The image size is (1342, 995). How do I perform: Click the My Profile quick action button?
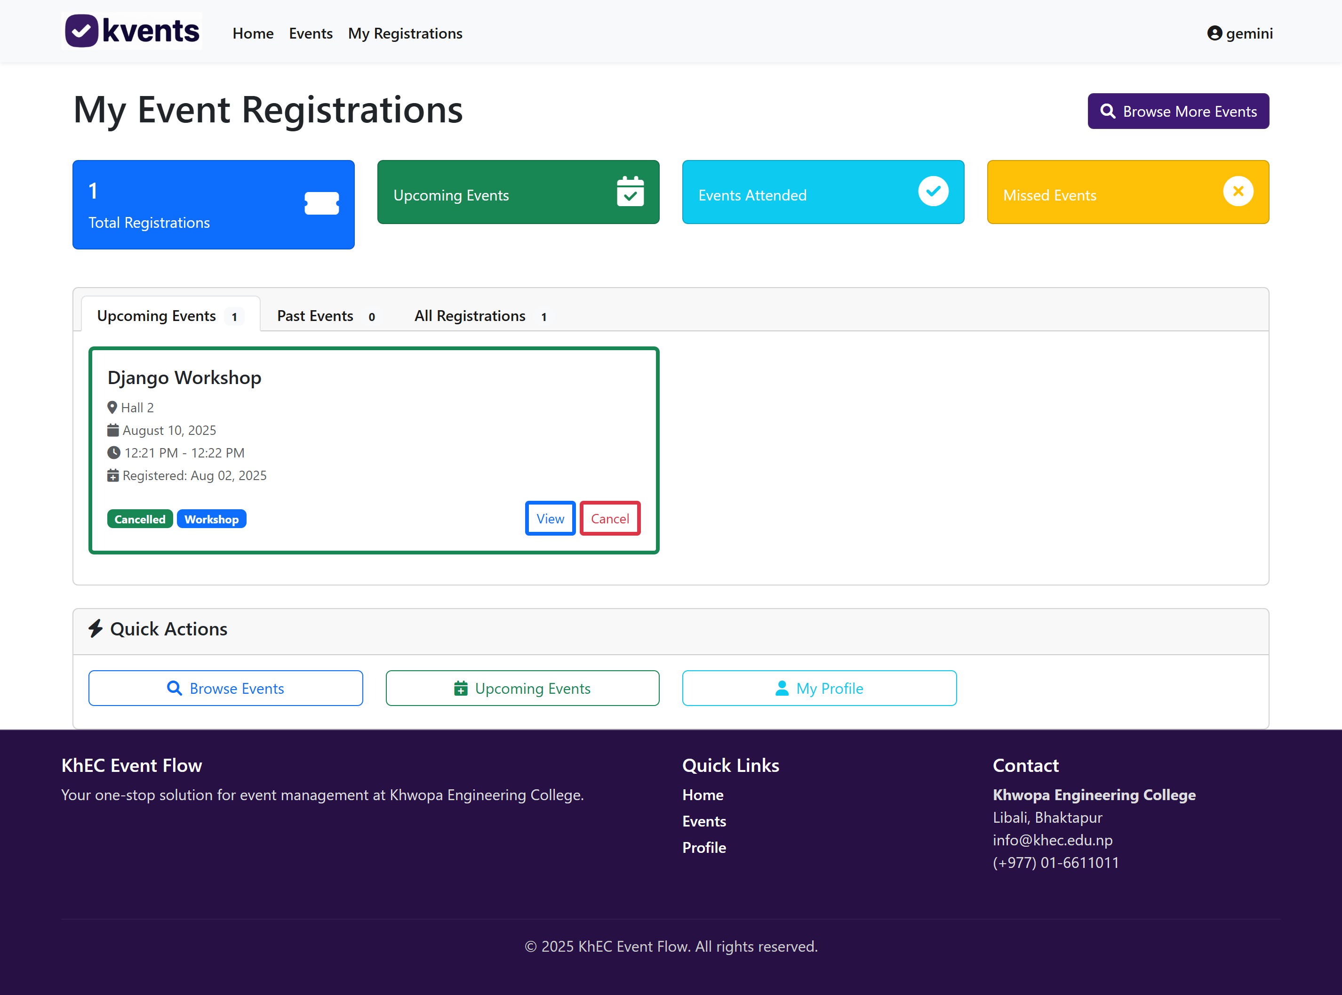(x=819, y=688)
